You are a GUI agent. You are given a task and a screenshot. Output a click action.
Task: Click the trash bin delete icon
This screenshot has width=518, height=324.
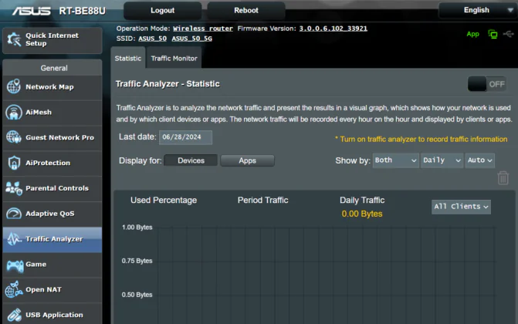(503, 177)
